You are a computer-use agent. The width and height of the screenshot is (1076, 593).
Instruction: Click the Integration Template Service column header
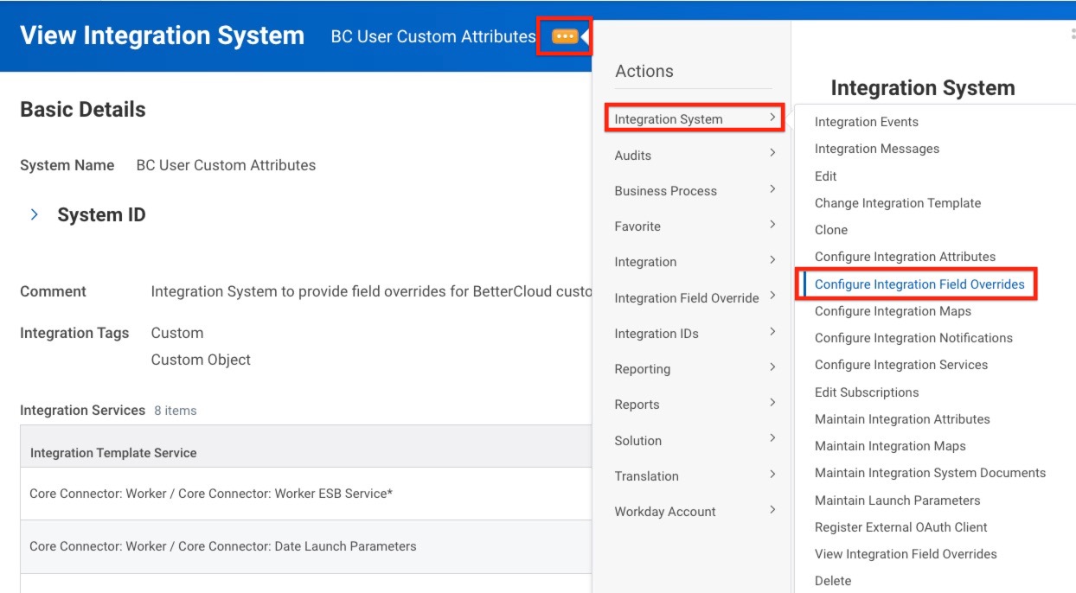113,453
